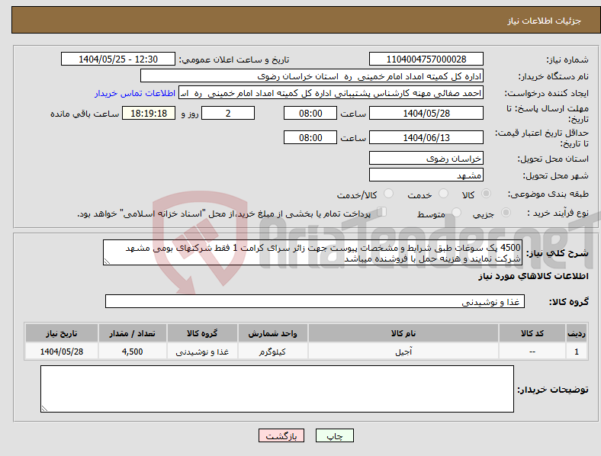The height and width of the screenshot is (456, 601).
Task: Click the گروه کالا column header
Action: [x=202, y=333]
